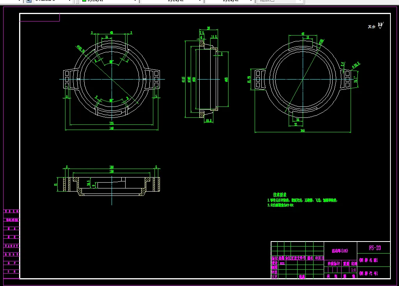The height and width of the screenshot is (286, 399).
Task: Select the 18.1° angle dimension
Action: pyautogui.click(x=355, y=79)
